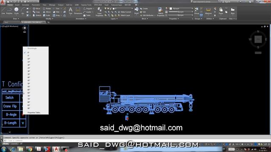
Task: Expand the Draw panel dropdown
Action: 16,19
